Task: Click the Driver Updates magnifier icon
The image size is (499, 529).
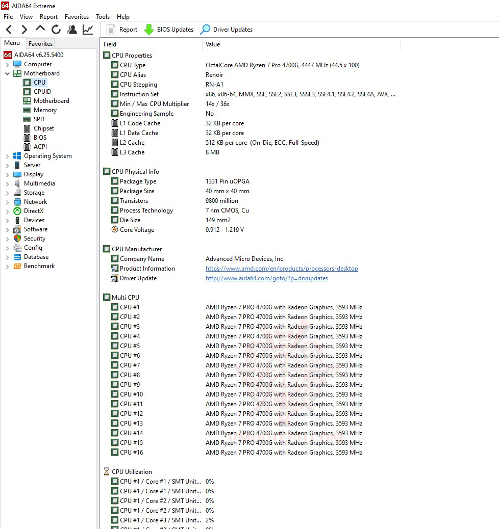Action: pyautogui.click(x=205, y=30)
